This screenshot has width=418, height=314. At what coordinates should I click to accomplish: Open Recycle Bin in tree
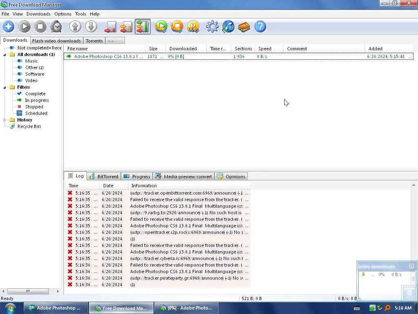pyautogui.click(x=29, y=126)
